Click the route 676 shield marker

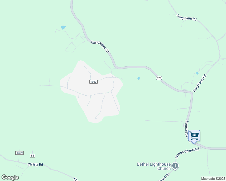[x=159, y=78]
